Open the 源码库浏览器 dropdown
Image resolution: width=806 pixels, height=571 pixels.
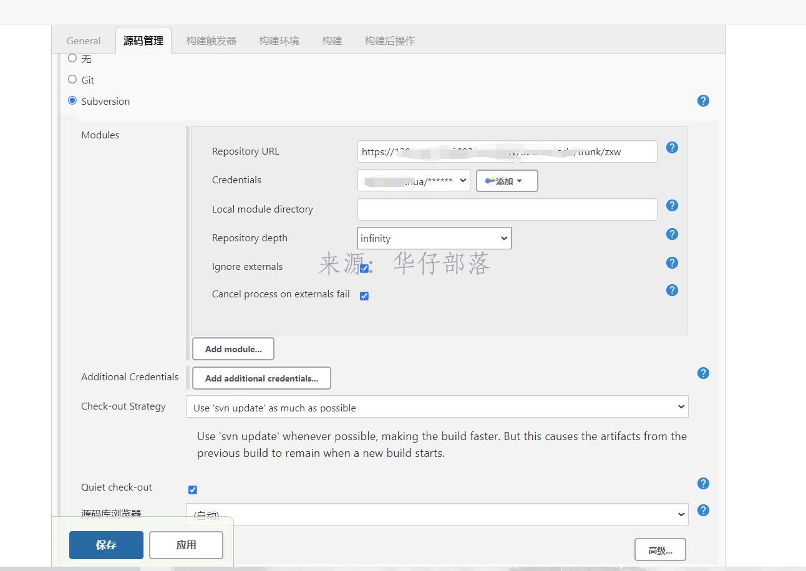click(437, 514)
